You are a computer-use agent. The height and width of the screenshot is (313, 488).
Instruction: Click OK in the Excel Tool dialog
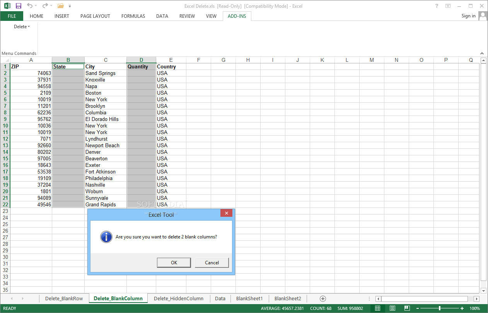174,263
